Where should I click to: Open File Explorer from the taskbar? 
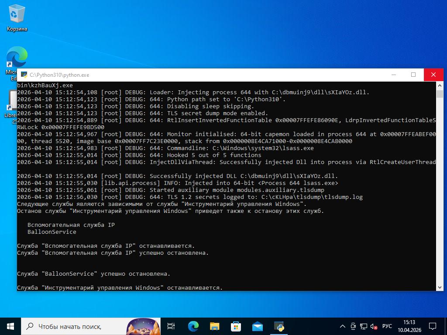(x=214, y=326)
